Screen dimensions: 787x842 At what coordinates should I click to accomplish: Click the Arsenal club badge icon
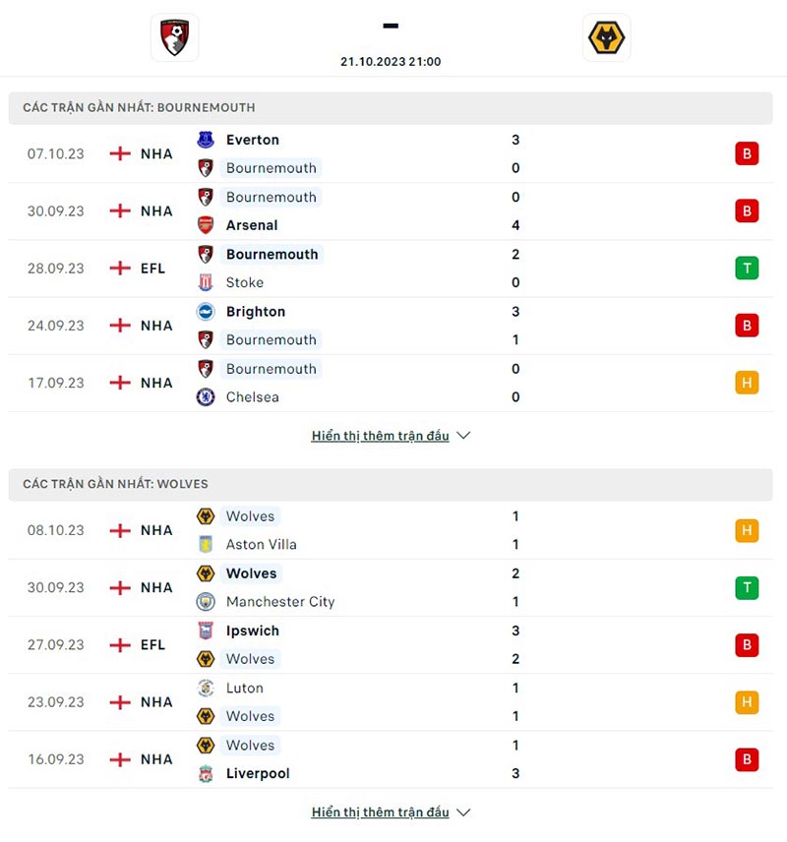206,225
